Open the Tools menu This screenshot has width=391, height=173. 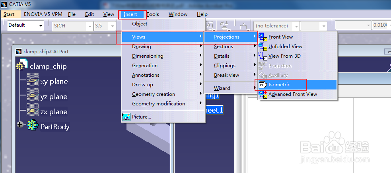[153, 14]
